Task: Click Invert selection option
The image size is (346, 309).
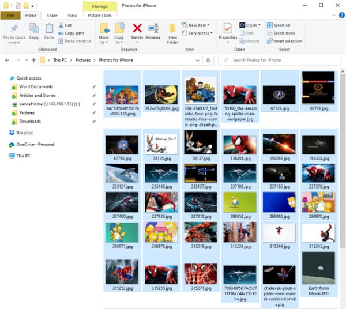Action: pyautogui.click(x=287, y=41)
